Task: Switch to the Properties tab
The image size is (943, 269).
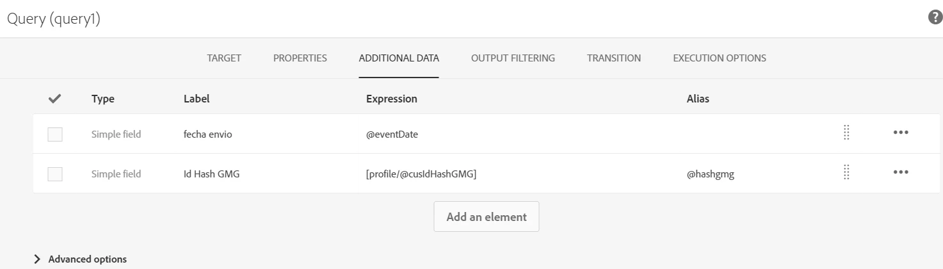Action: 300,58
